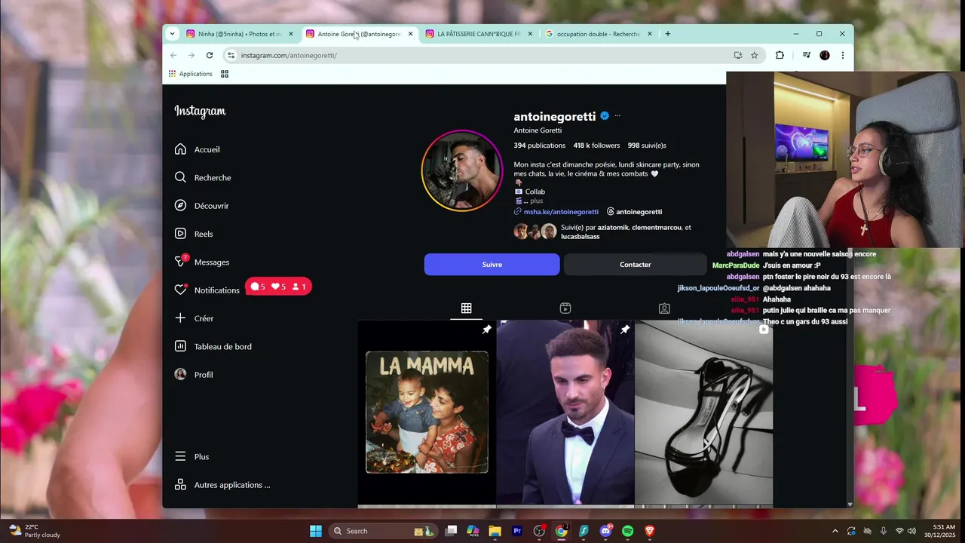Open the Threads antoinegoretti link

click(x=635, y=212)
